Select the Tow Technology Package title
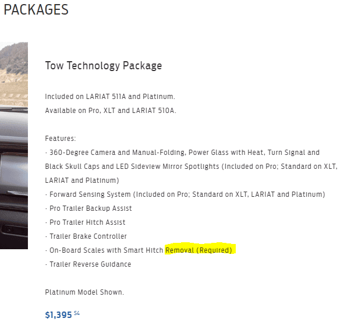 (x=103, y=66)
